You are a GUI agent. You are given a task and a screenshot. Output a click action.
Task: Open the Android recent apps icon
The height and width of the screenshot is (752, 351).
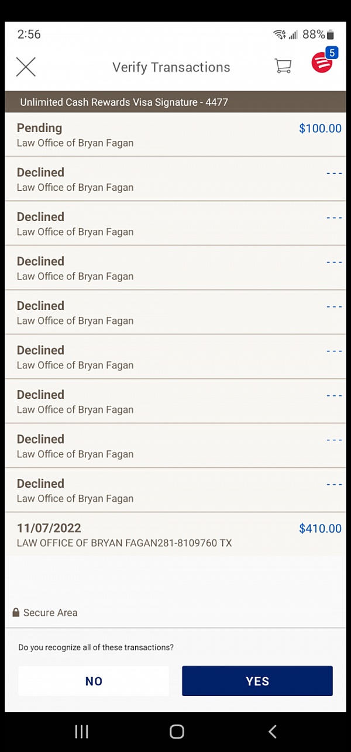coord(81,731)
